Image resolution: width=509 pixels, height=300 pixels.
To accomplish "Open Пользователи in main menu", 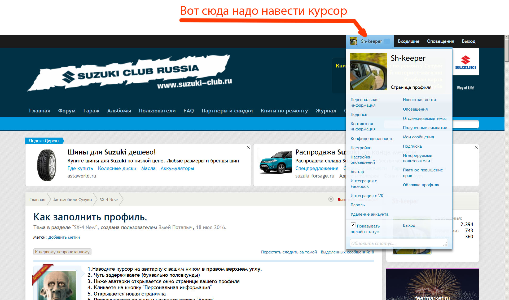I will [157, 111].
